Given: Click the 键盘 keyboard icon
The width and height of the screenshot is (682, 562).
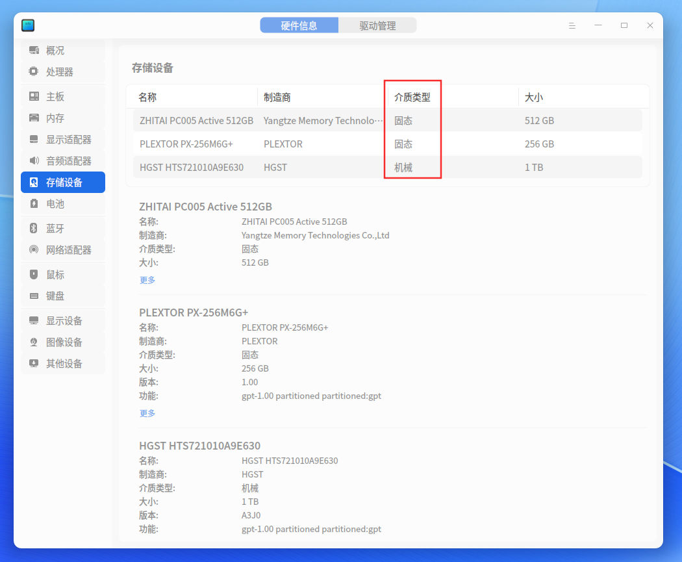Looking at the screenshot, I should (x=34, y=296).
